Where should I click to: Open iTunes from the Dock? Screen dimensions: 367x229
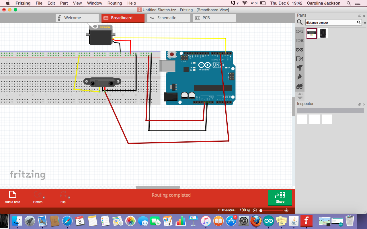click(x=206, y=221)
